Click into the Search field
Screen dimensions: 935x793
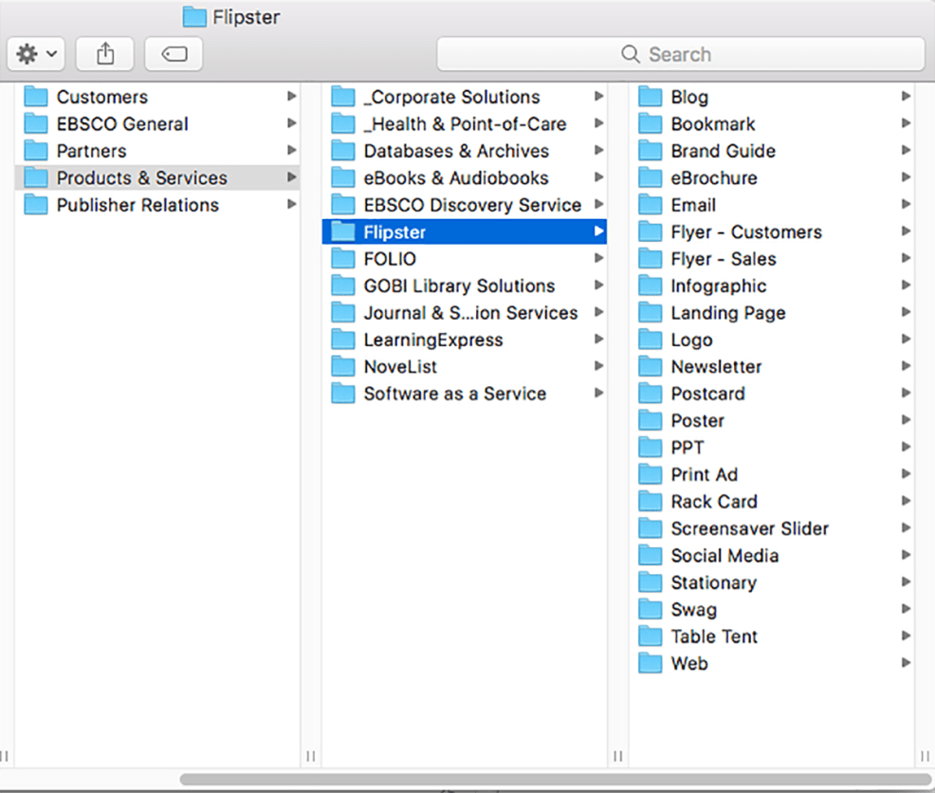680,54
